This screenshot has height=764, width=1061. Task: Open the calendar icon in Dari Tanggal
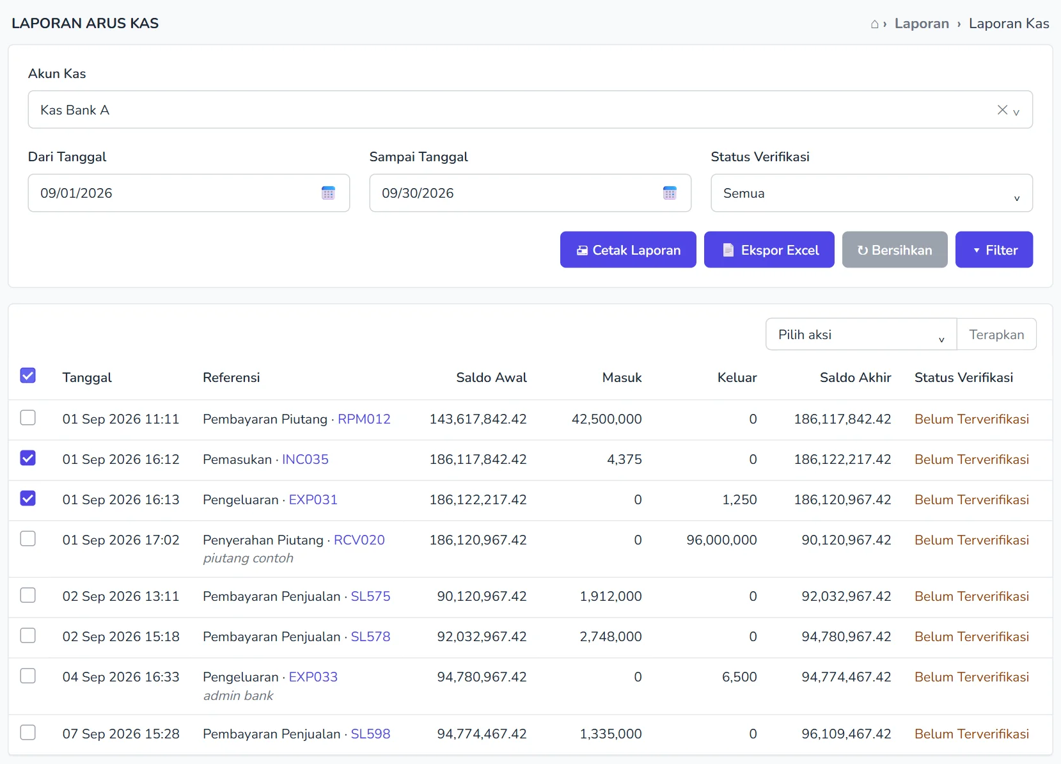click(328, 193)
